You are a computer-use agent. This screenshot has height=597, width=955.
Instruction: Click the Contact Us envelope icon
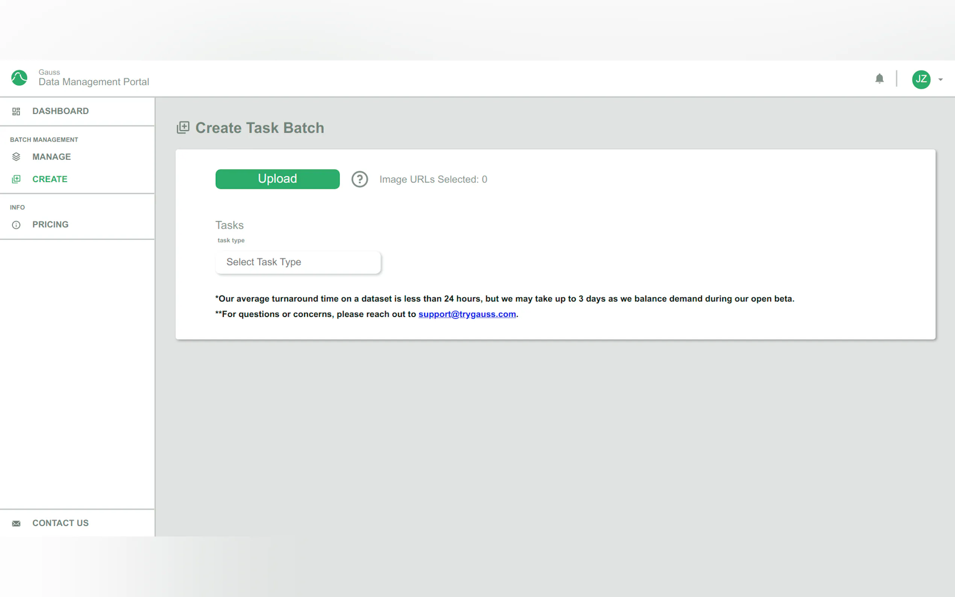(x=16, y=523)
